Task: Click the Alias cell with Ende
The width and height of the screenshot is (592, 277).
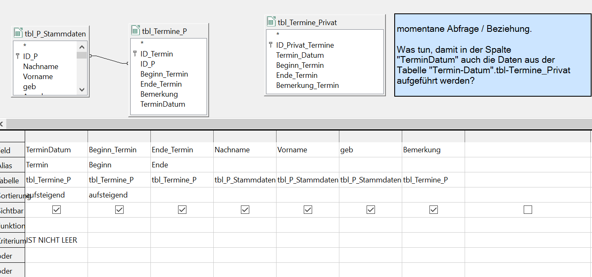Action: tap(182, 165)
